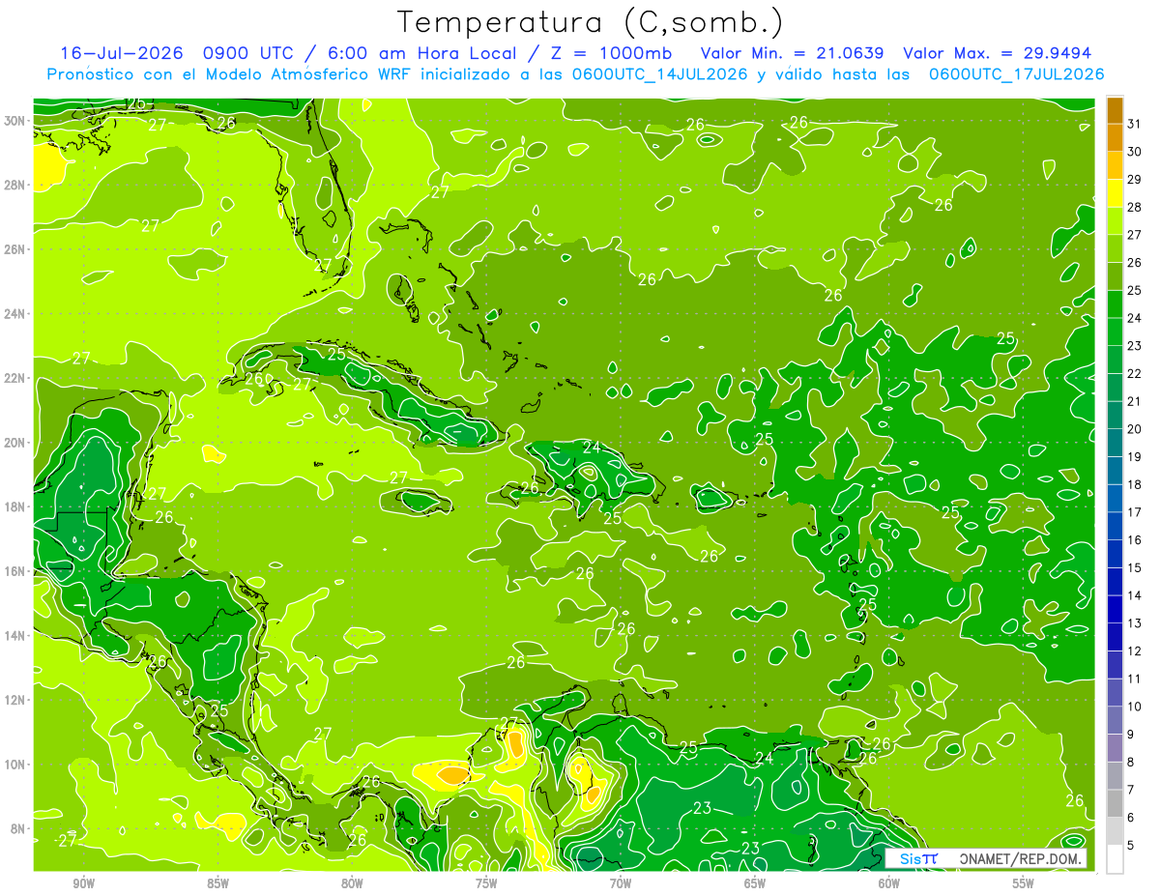
Task: Click the "Sis" logo beside ONAMET
Action: [x=918, y=858]
